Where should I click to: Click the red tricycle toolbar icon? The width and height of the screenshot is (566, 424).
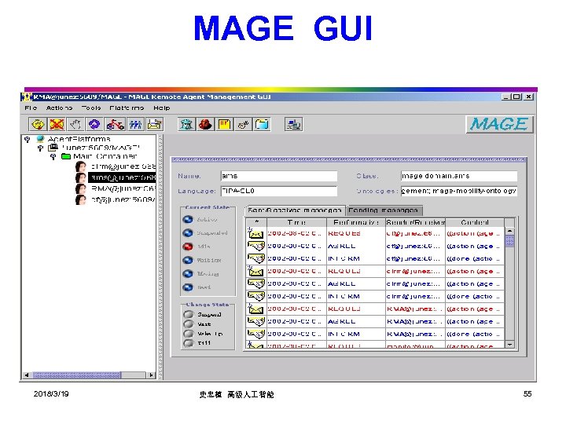point(115,124)
